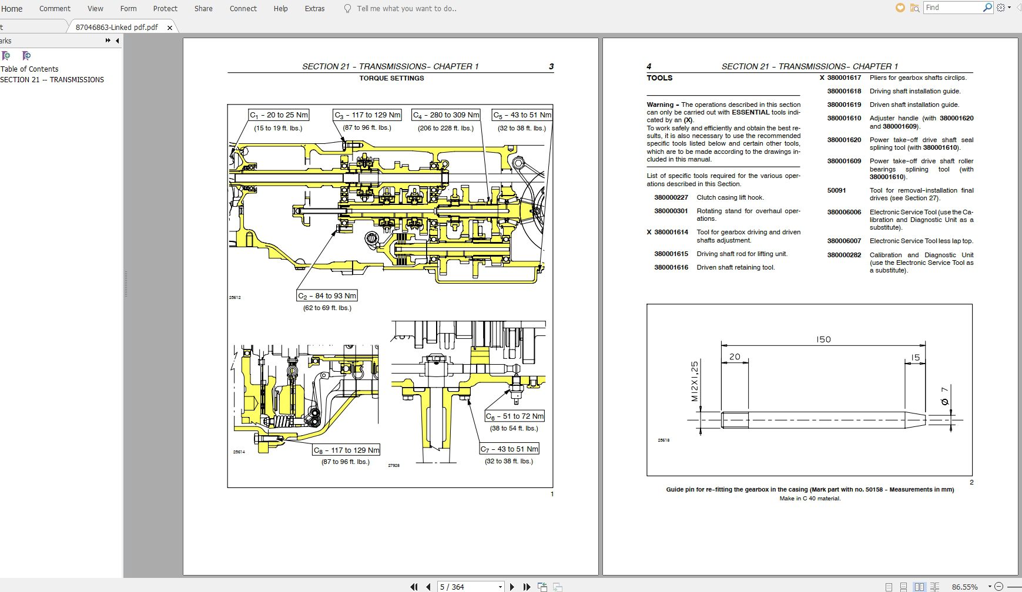Image resolution: width=1022 pixels, height=592 pixels.
Task: Enable continuous scrolling page view
Action: coord(903,586)
